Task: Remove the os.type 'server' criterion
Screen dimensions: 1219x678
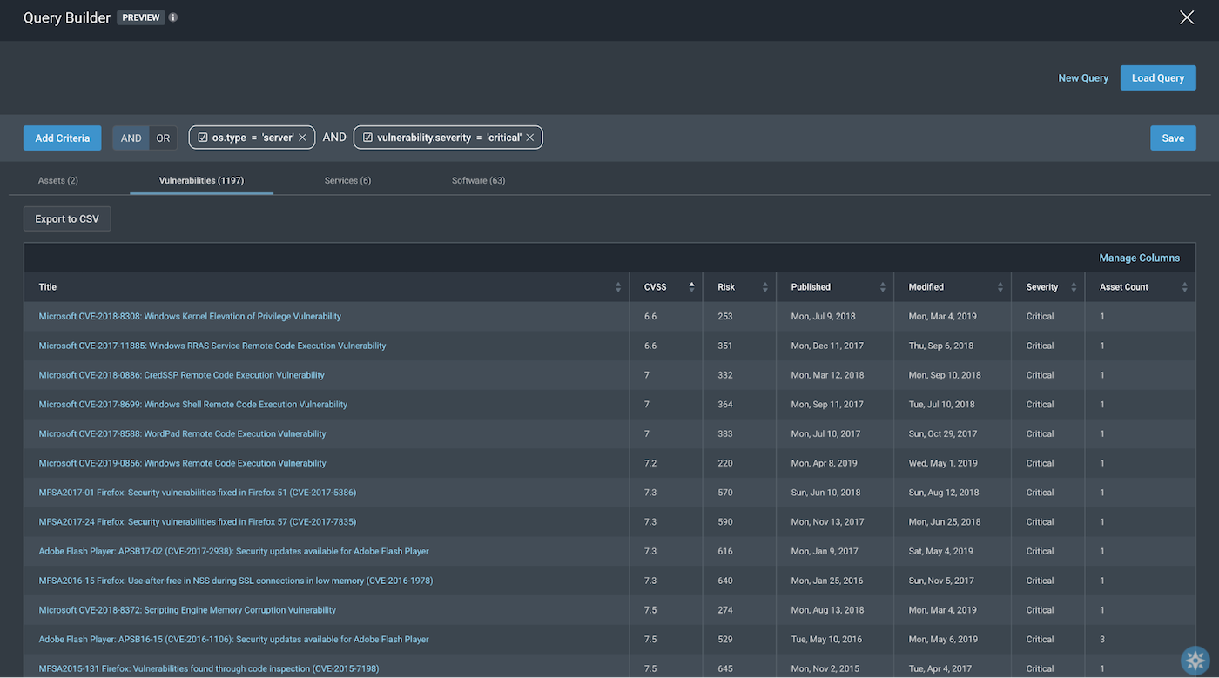Action: (x=302, y=138)
